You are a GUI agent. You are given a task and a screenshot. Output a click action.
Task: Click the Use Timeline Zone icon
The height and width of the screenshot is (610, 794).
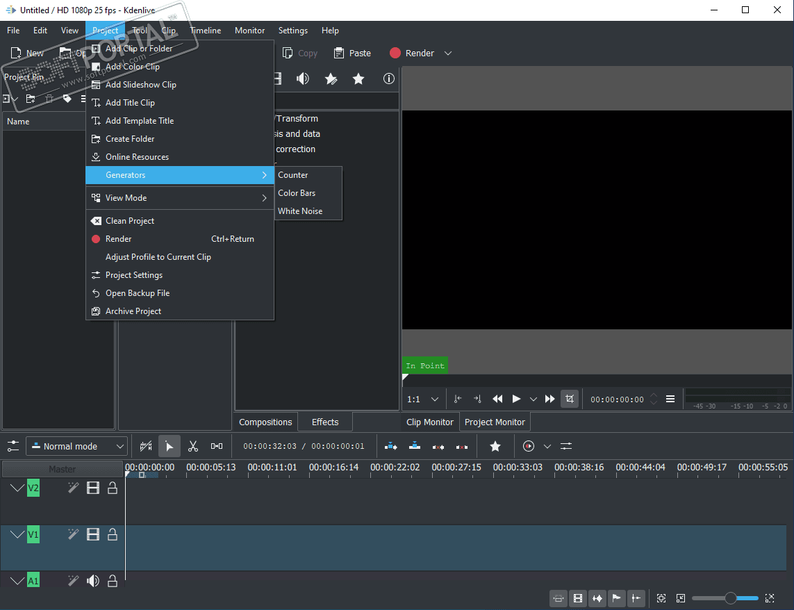[146, 446]
